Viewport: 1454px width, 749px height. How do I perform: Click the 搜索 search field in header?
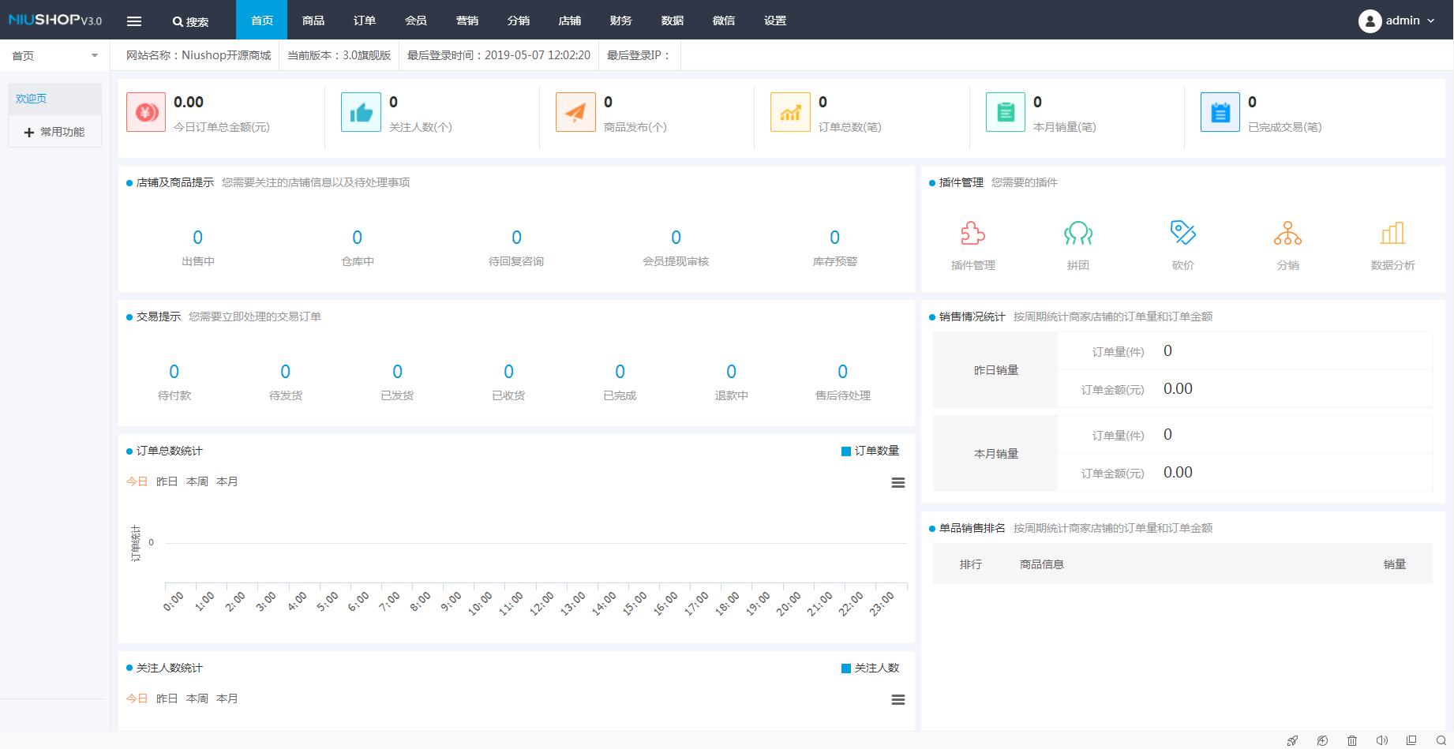pos(191,21)
